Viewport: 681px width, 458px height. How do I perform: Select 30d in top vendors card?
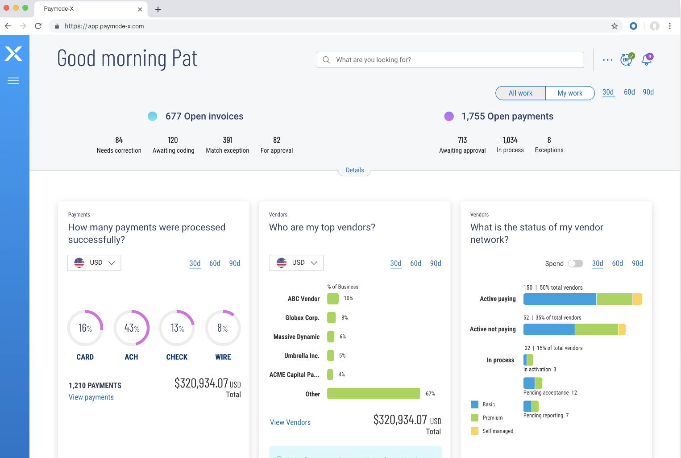(396, 263)
